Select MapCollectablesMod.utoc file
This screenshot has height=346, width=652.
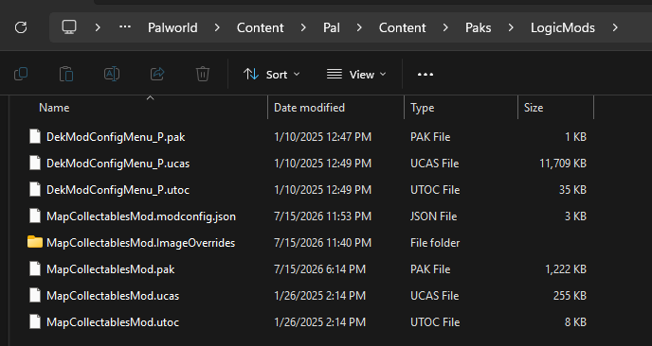click(x=113, y=322)
